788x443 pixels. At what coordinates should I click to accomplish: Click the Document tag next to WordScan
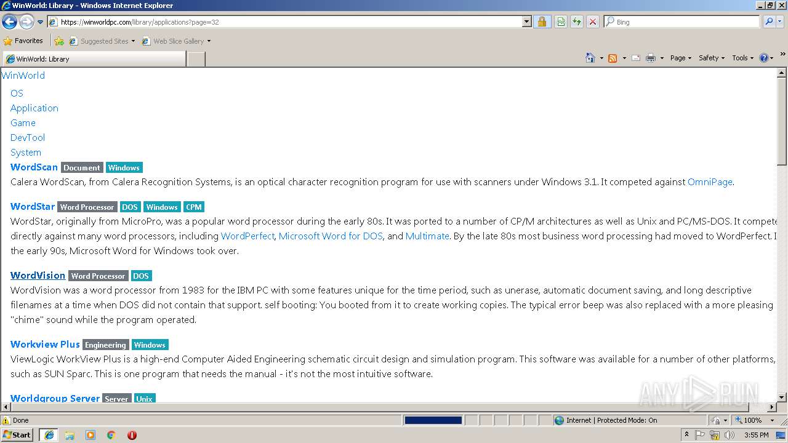(x=82, y=168)
